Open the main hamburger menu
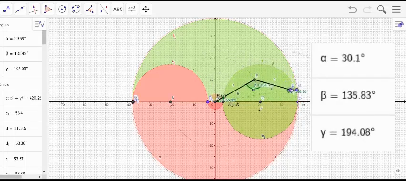Viewport: 406px width, 181px height. click(x=396, y=10)
